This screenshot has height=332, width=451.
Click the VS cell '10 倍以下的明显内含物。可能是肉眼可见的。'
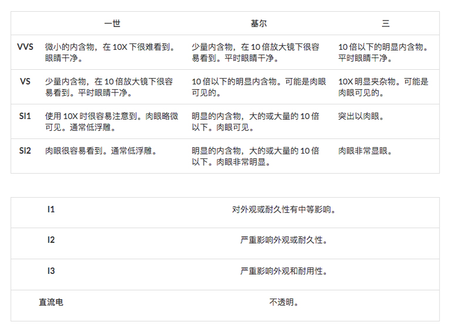[x=259, y=87]
